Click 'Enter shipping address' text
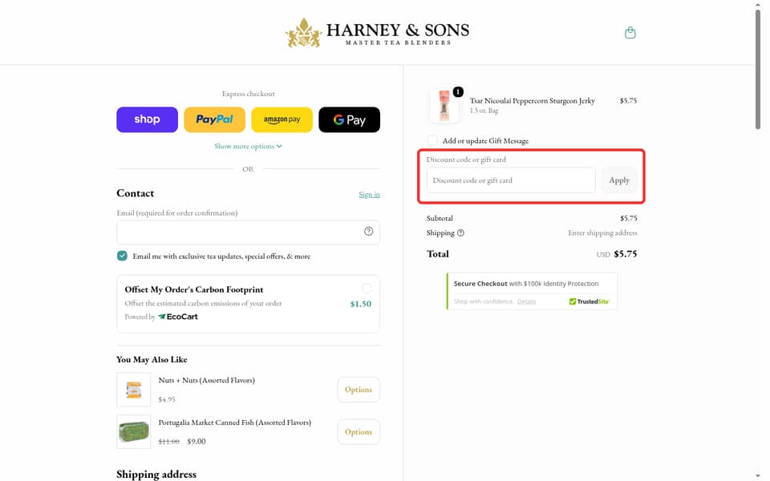Screen dimensions: 770x481 [602, 232]
